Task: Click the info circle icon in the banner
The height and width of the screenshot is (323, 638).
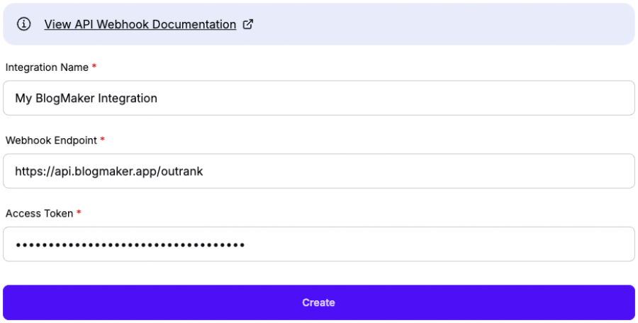Action: (25, 24)
